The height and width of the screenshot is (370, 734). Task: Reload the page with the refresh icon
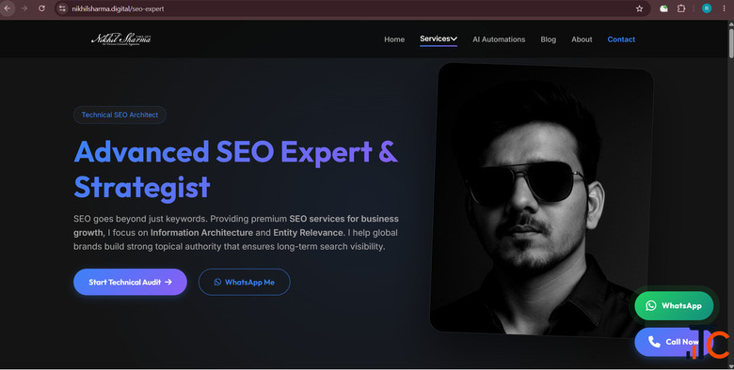(41, 8)
